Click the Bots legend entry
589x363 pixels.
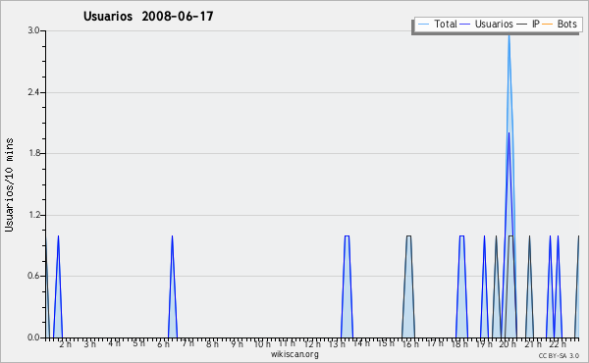tap(560, 24)
